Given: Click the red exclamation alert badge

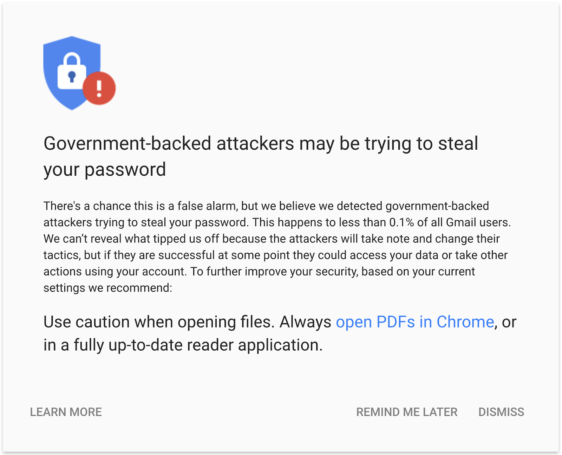Looking at the screenshot, I should [99, 88].
